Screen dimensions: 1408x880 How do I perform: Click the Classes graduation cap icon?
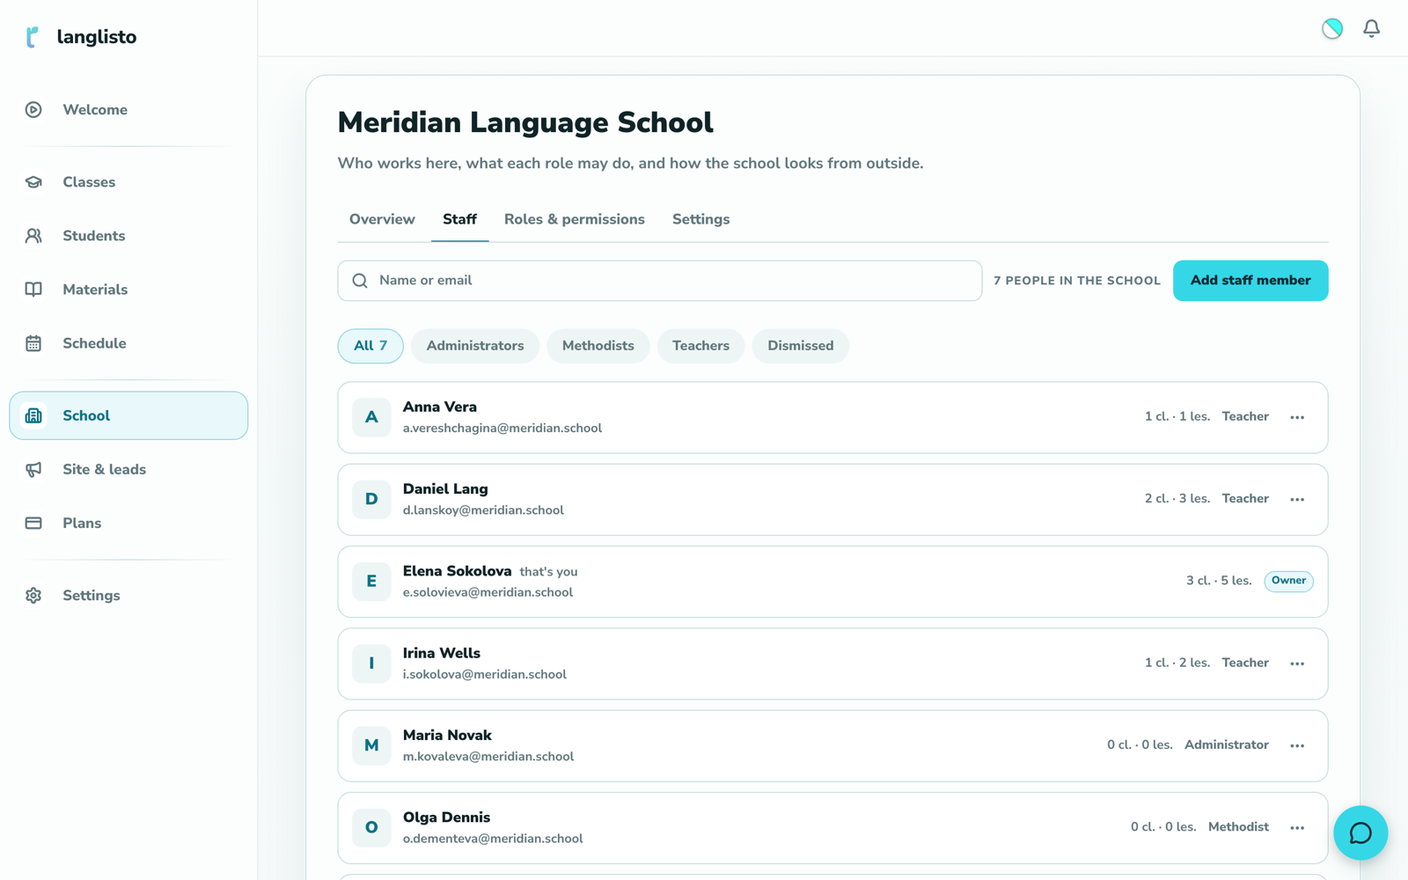coord(33,182)
